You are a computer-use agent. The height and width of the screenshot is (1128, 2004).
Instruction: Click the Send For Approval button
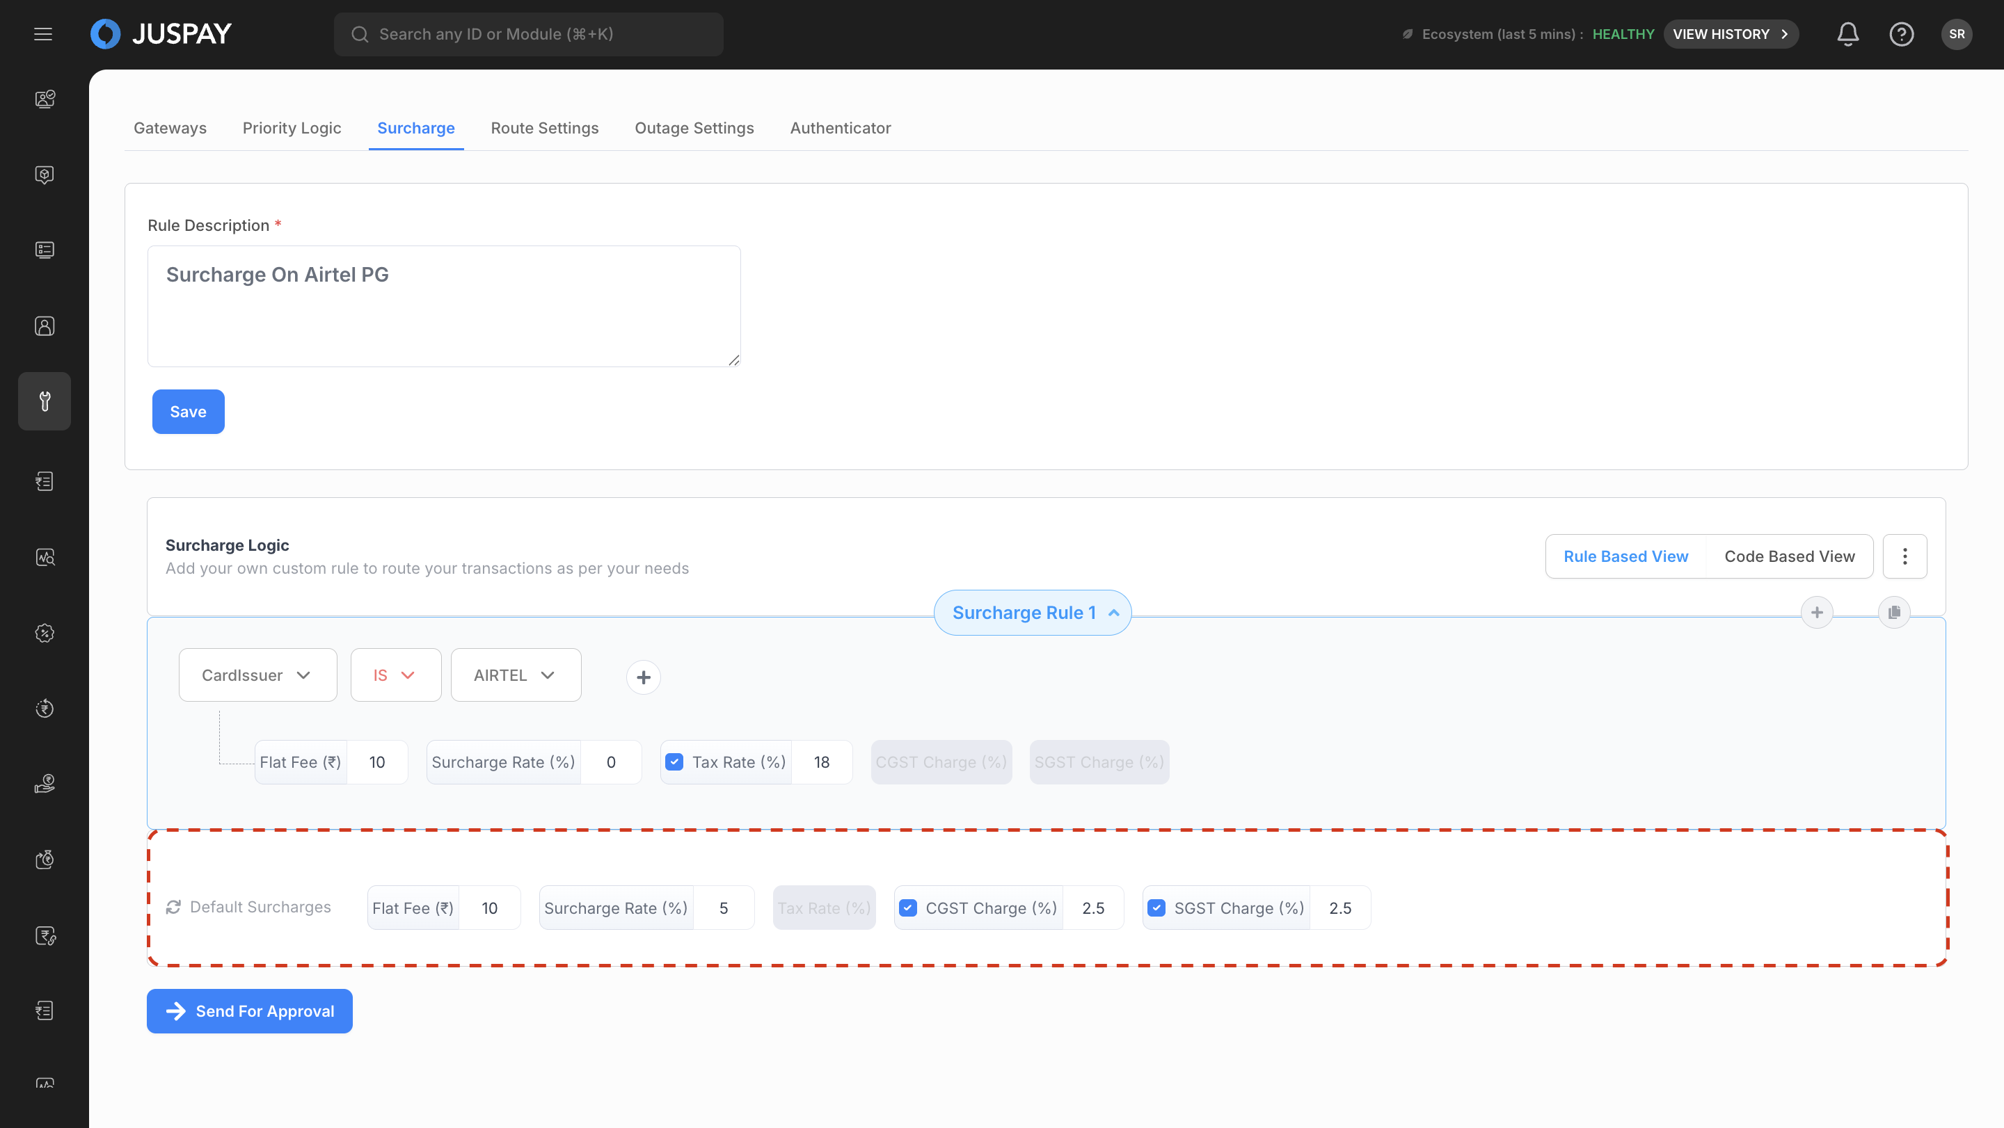[x=250, y=1011]
